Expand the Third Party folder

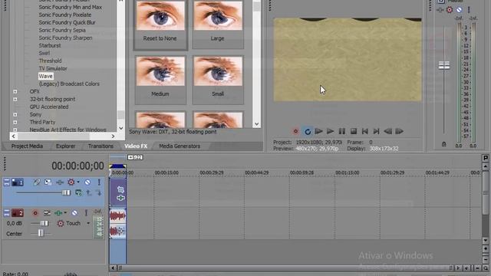coord(15,123)
